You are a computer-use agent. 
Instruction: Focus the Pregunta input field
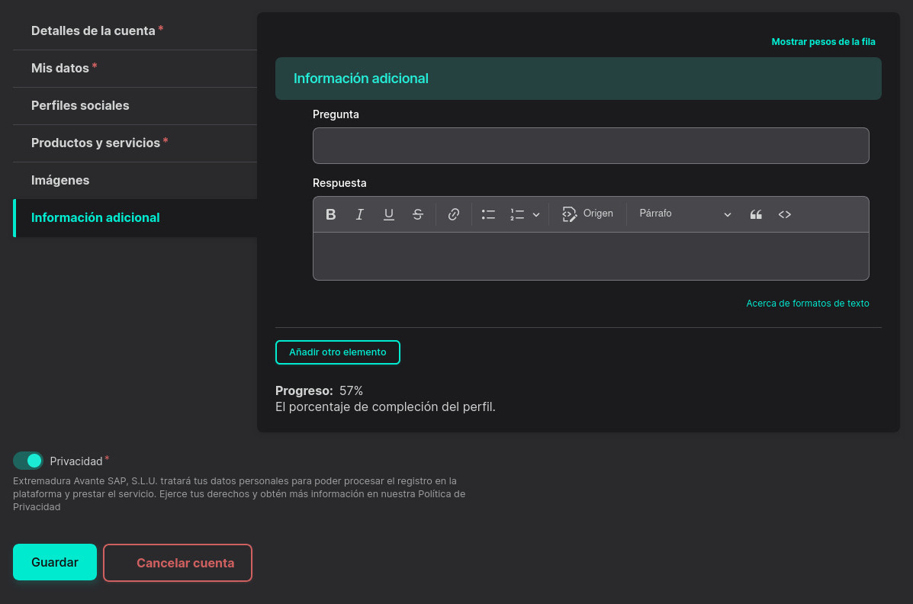(590, 146)
